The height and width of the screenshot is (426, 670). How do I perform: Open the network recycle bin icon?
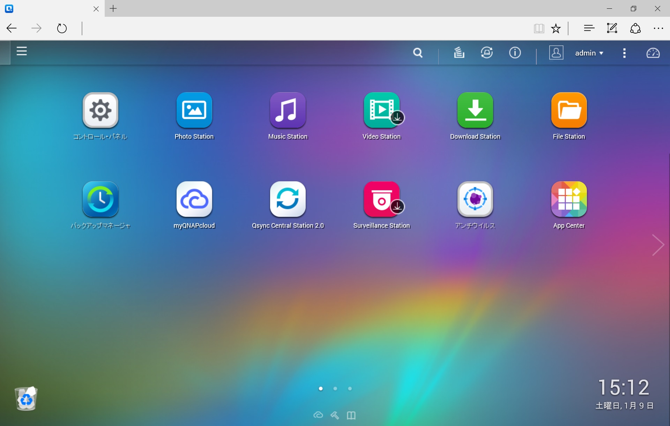[x=26, y=398]
